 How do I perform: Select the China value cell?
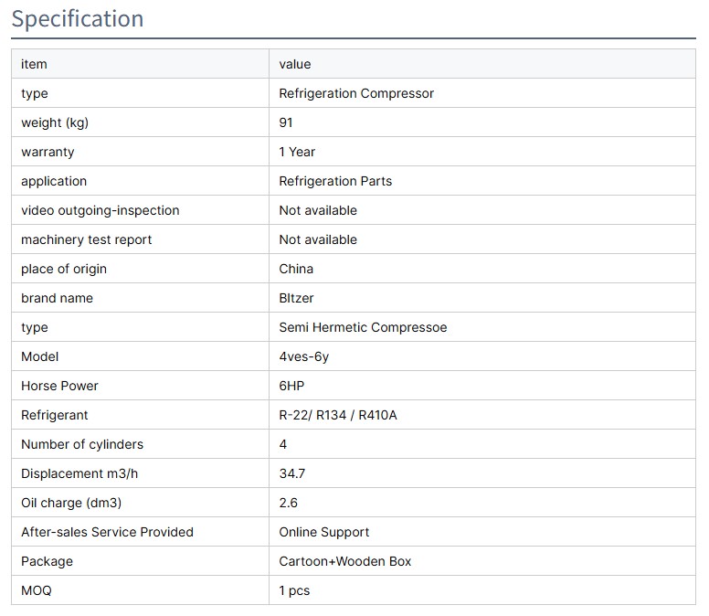(x=296, y=269)
